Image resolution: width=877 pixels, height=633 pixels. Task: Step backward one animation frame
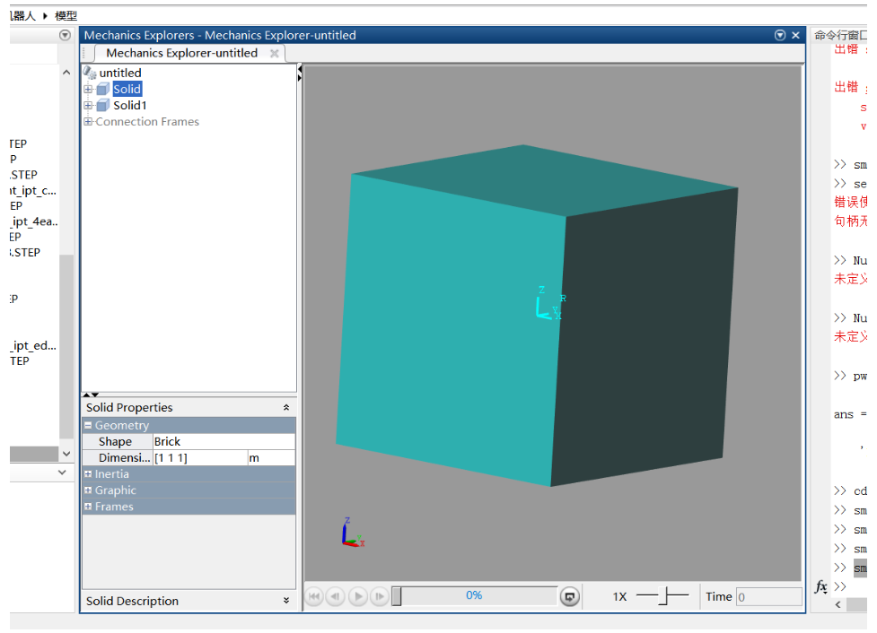click(x=334, y=595)
